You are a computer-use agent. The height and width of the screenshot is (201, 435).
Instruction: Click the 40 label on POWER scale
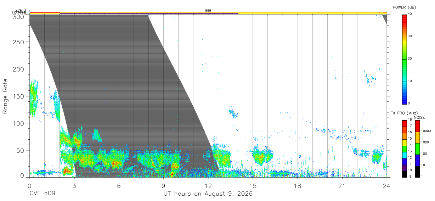pos(410,14)
